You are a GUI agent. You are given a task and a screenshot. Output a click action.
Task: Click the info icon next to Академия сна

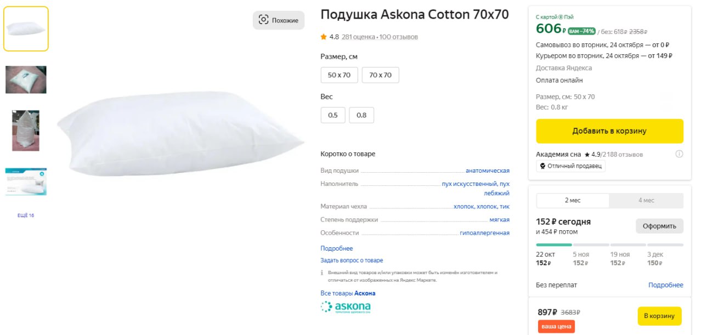coord(679,154)
